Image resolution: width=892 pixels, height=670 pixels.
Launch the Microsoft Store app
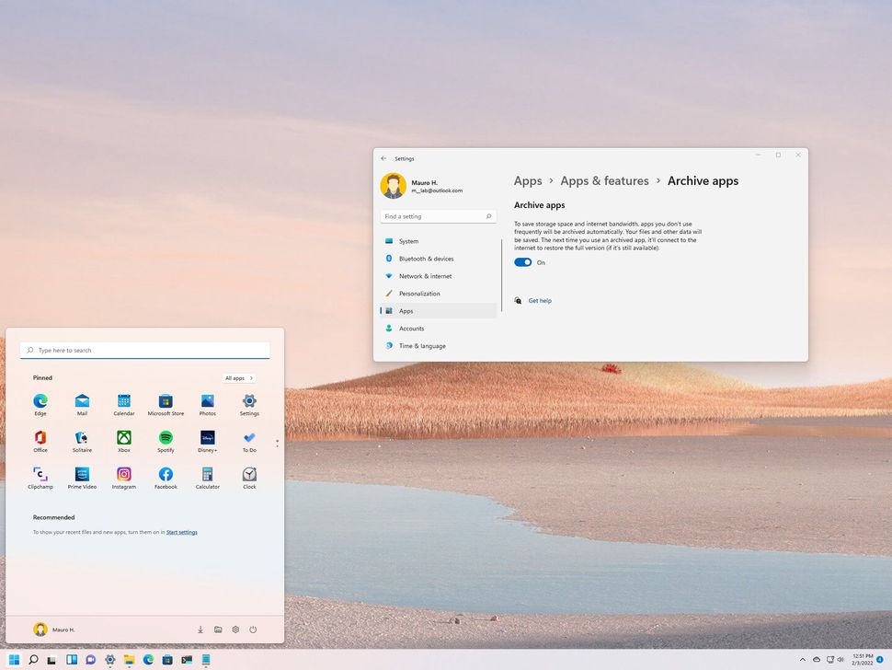pyautogui.click(x=166, y=402)
